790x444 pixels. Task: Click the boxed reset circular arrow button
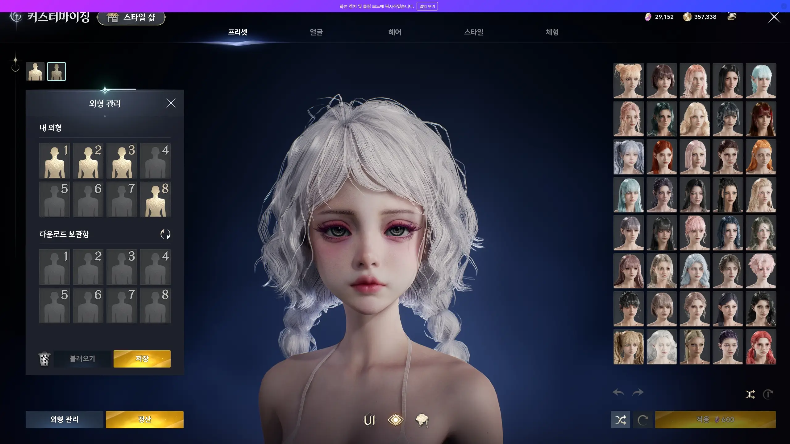coord(643,420)
